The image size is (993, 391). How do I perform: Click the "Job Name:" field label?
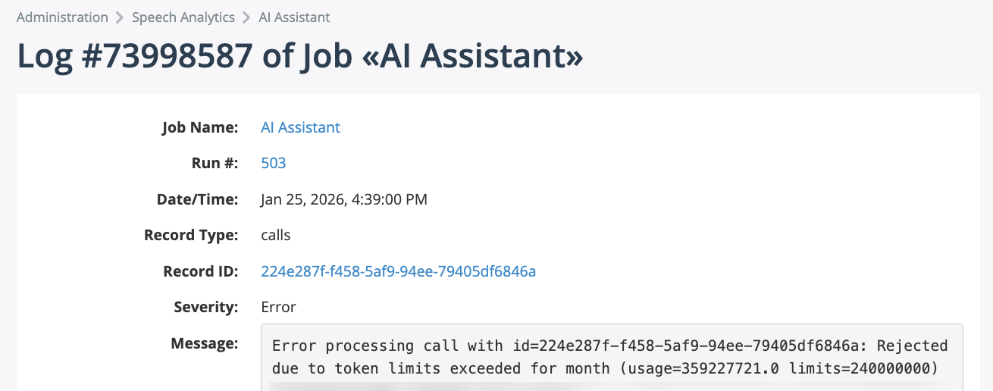coord(200,127)
